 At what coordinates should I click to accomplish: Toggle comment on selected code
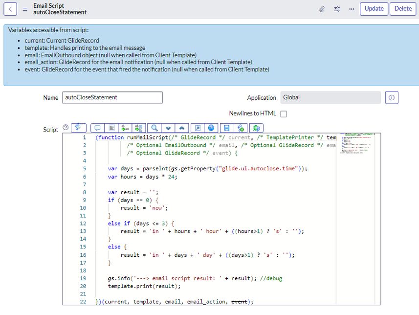pos(97,128)
